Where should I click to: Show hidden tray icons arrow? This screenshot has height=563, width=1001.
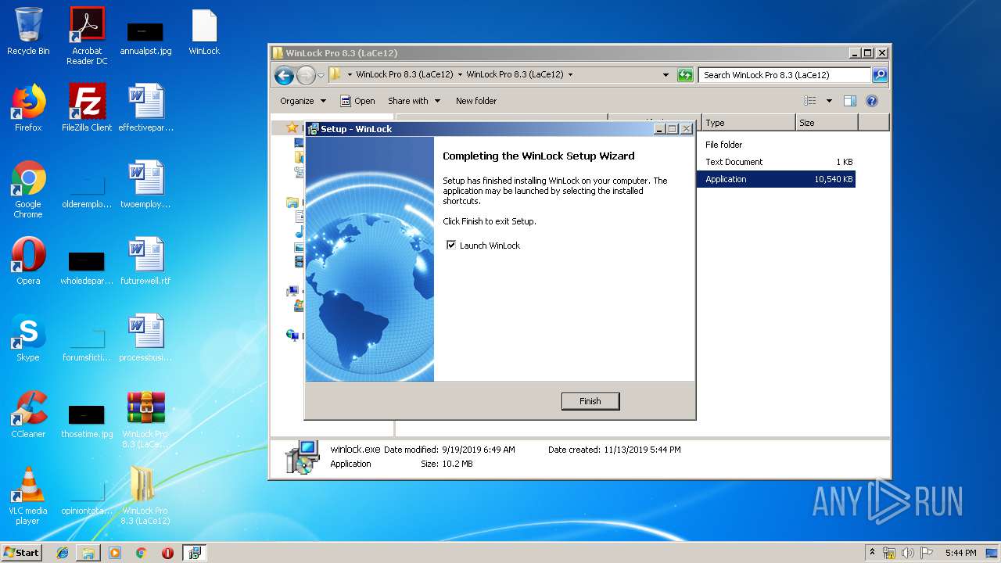pyautogui.click(x=872, y=553)
